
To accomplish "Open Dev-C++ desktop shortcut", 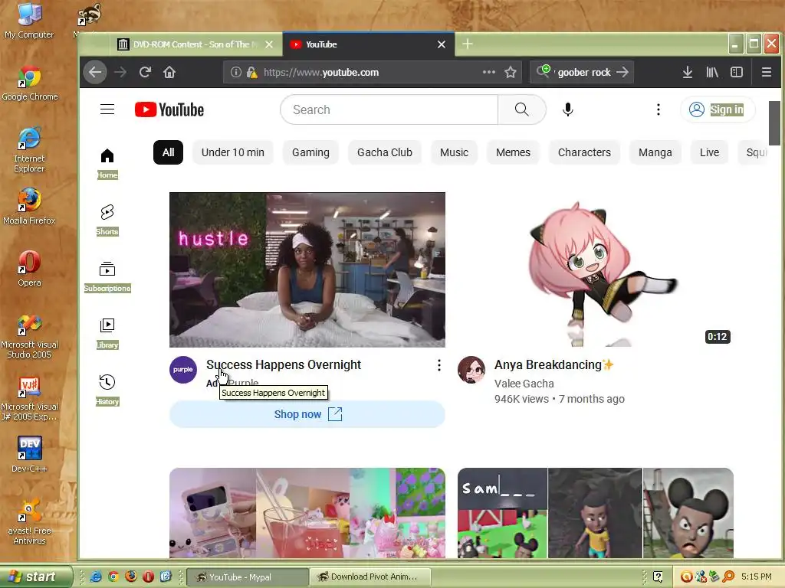I will tap(30, 454).
